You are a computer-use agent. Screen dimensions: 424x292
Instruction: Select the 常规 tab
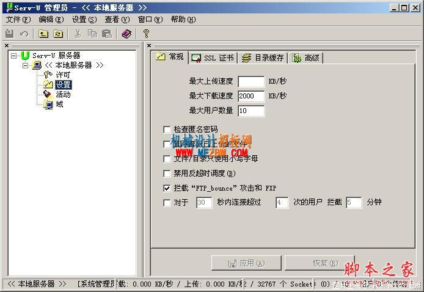click(170, 57)
